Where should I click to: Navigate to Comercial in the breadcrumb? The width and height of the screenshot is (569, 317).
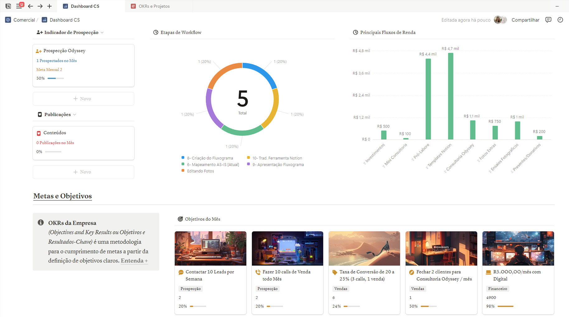pyautogui.click(x=24, y=20)
